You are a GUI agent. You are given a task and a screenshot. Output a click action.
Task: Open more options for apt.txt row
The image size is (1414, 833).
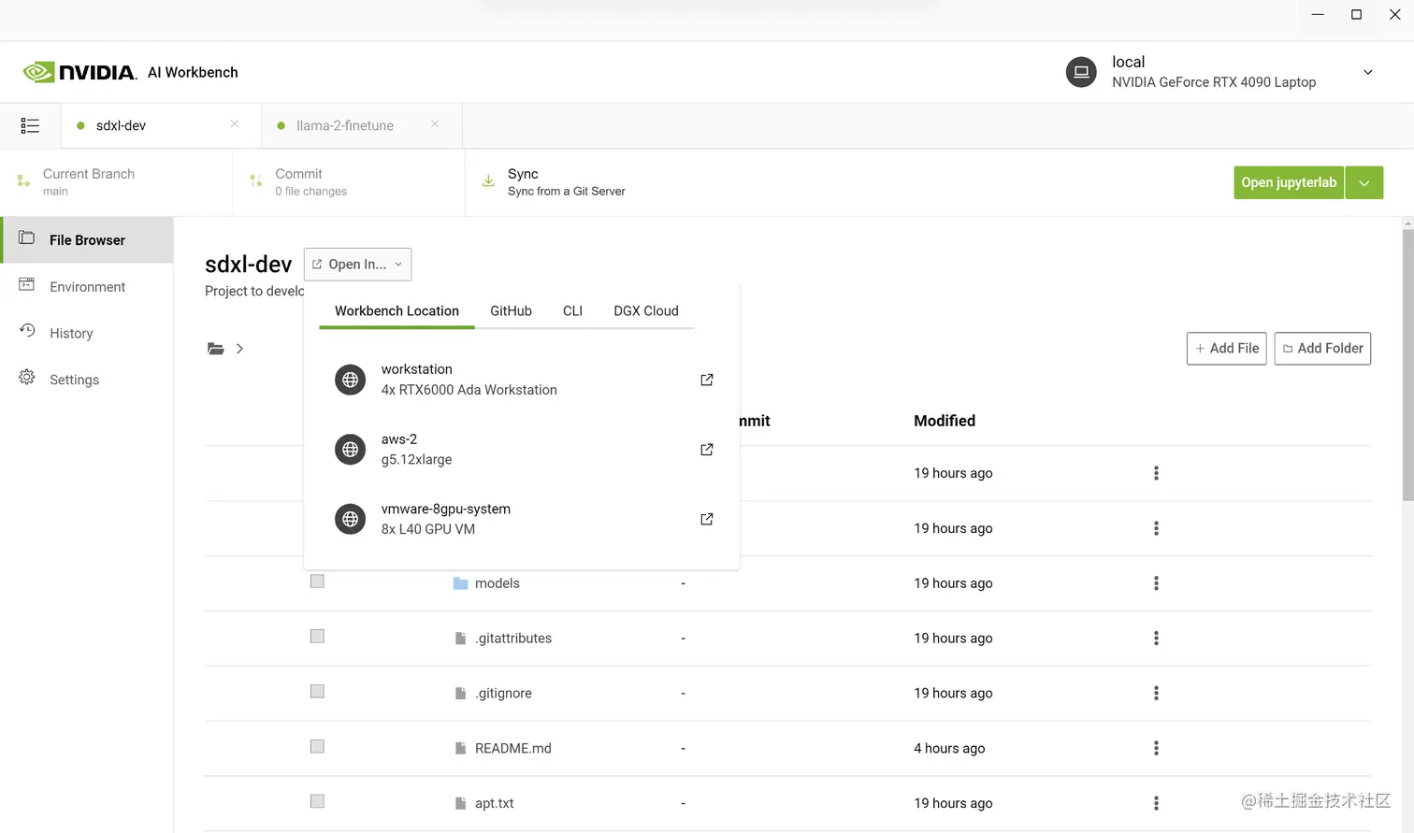coord(1156,803)
